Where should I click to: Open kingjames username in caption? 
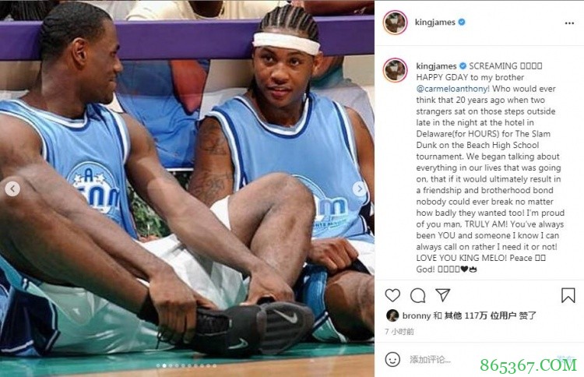436,66
